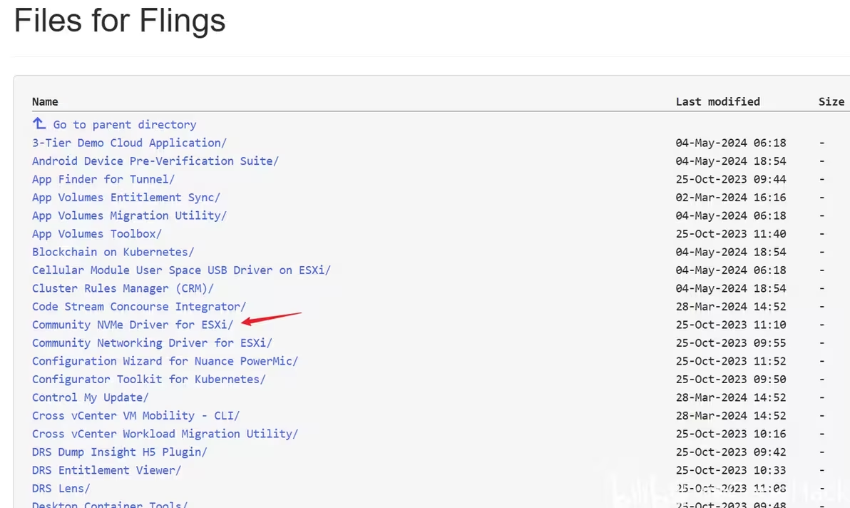Click the Last modified column header

pyautogui.click(x=717, y=101)
